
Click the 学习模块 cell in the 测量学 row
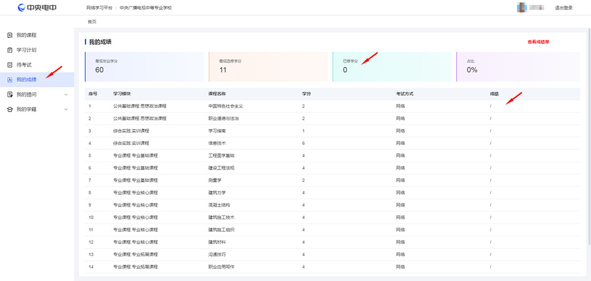(135, 180)
